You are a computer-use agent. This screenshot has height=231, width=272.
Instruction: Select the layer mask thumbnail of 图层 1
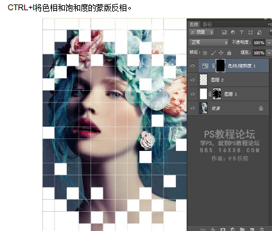coord(217,94)
